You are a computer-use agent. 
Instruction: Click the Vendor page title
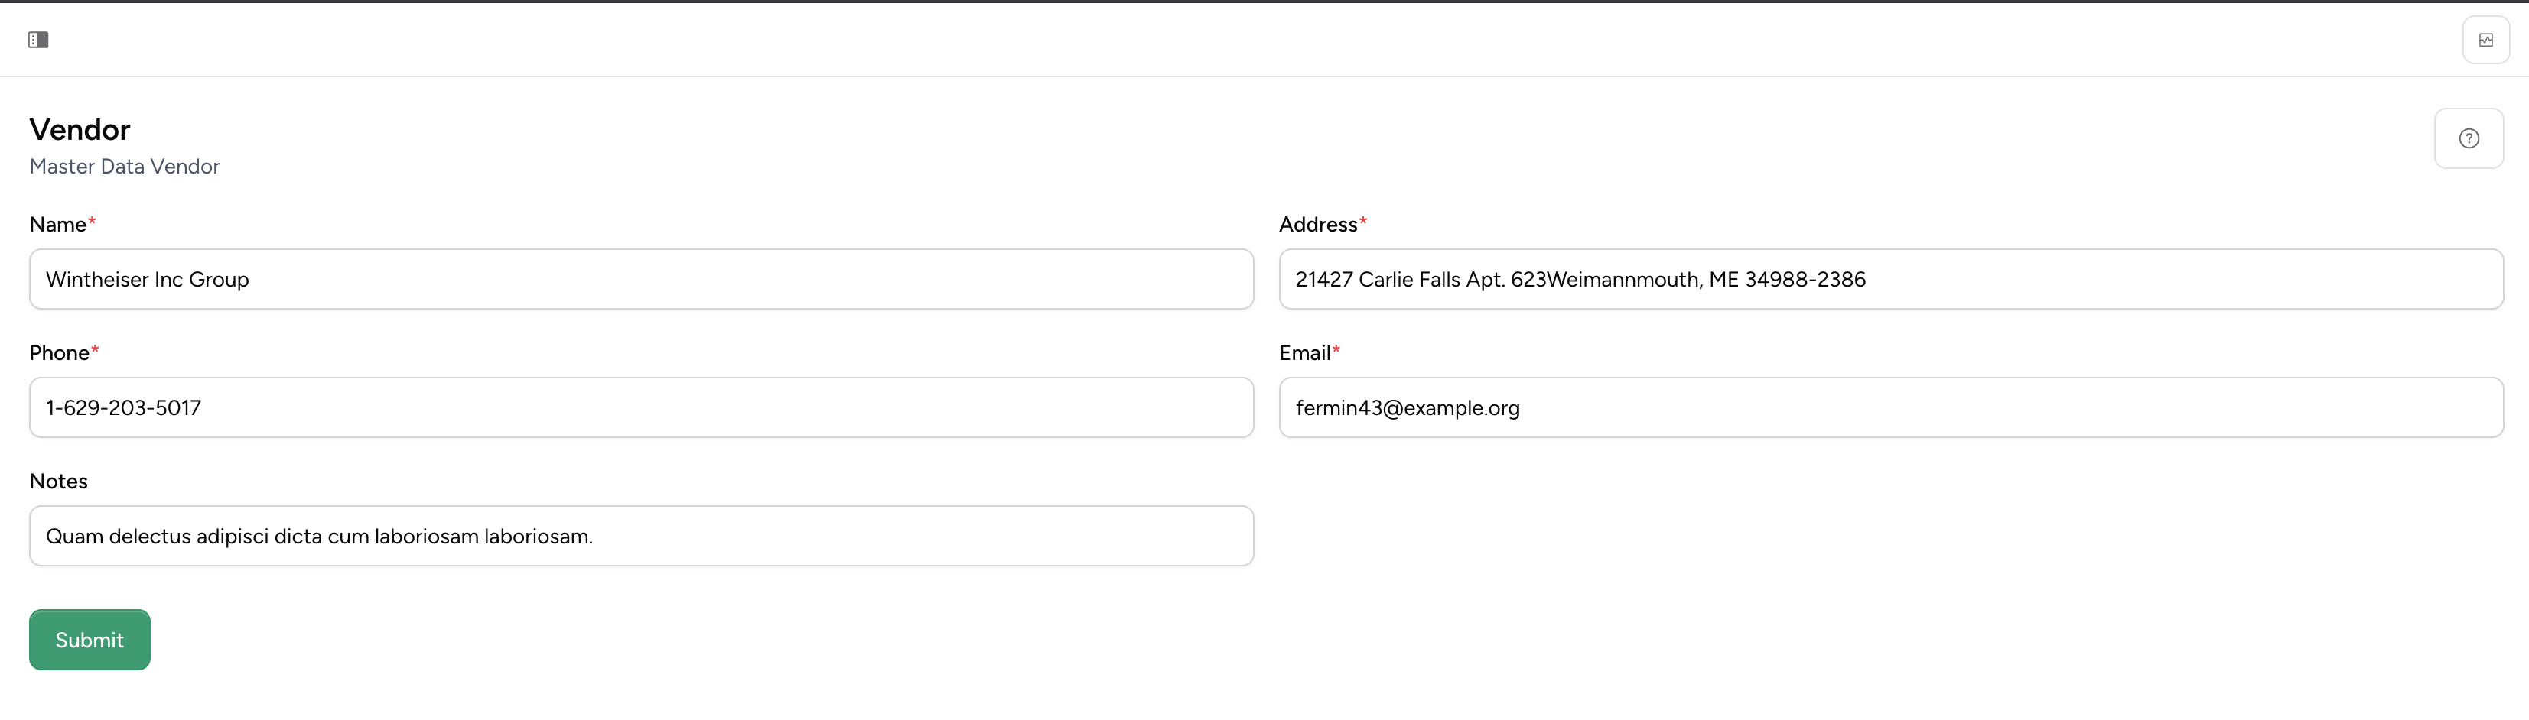click(80, 128)
